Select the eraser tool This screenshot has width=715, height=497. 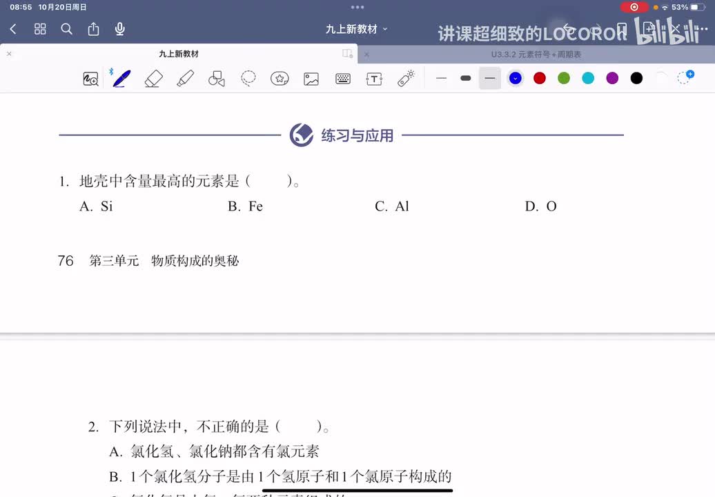pos(154,79)
